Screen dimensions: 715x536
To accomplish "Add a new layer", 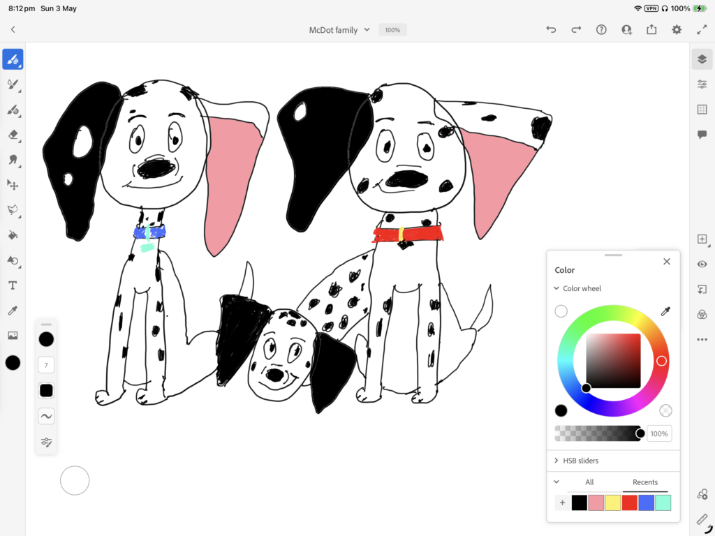I will click(x=702, y=239).
